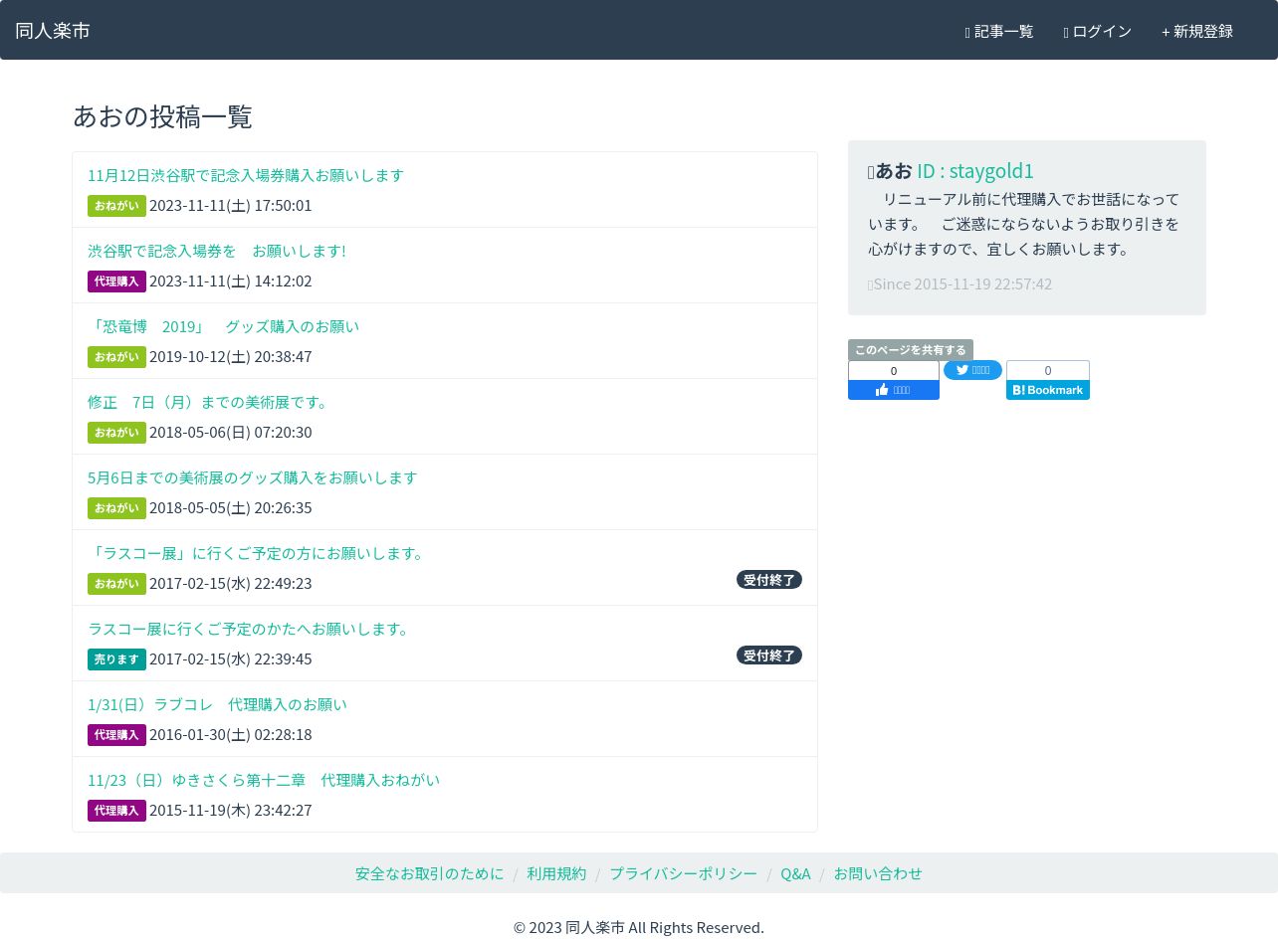Viewport: 1278px width, 939px height.
Task: Click 受付終了 badge on the 売ります post
Action: (x=768, y=656)
